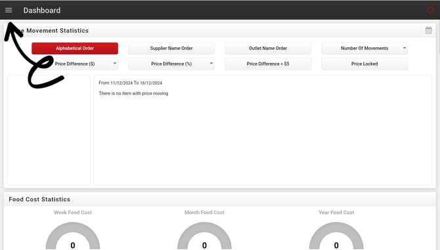Click the Movement Statistics panel header

(x=220, y=30)
